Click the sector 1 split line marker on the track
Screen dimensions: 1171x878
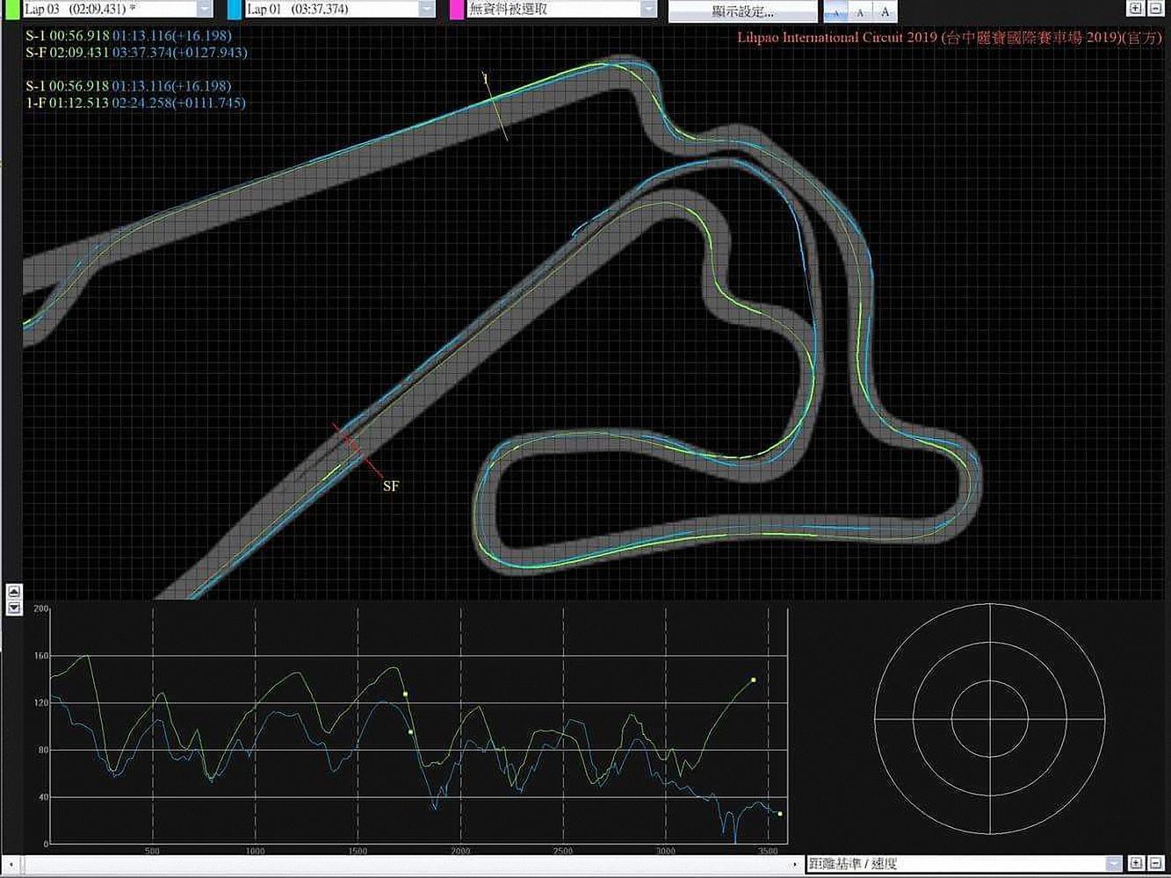click(x=495, y=106)
